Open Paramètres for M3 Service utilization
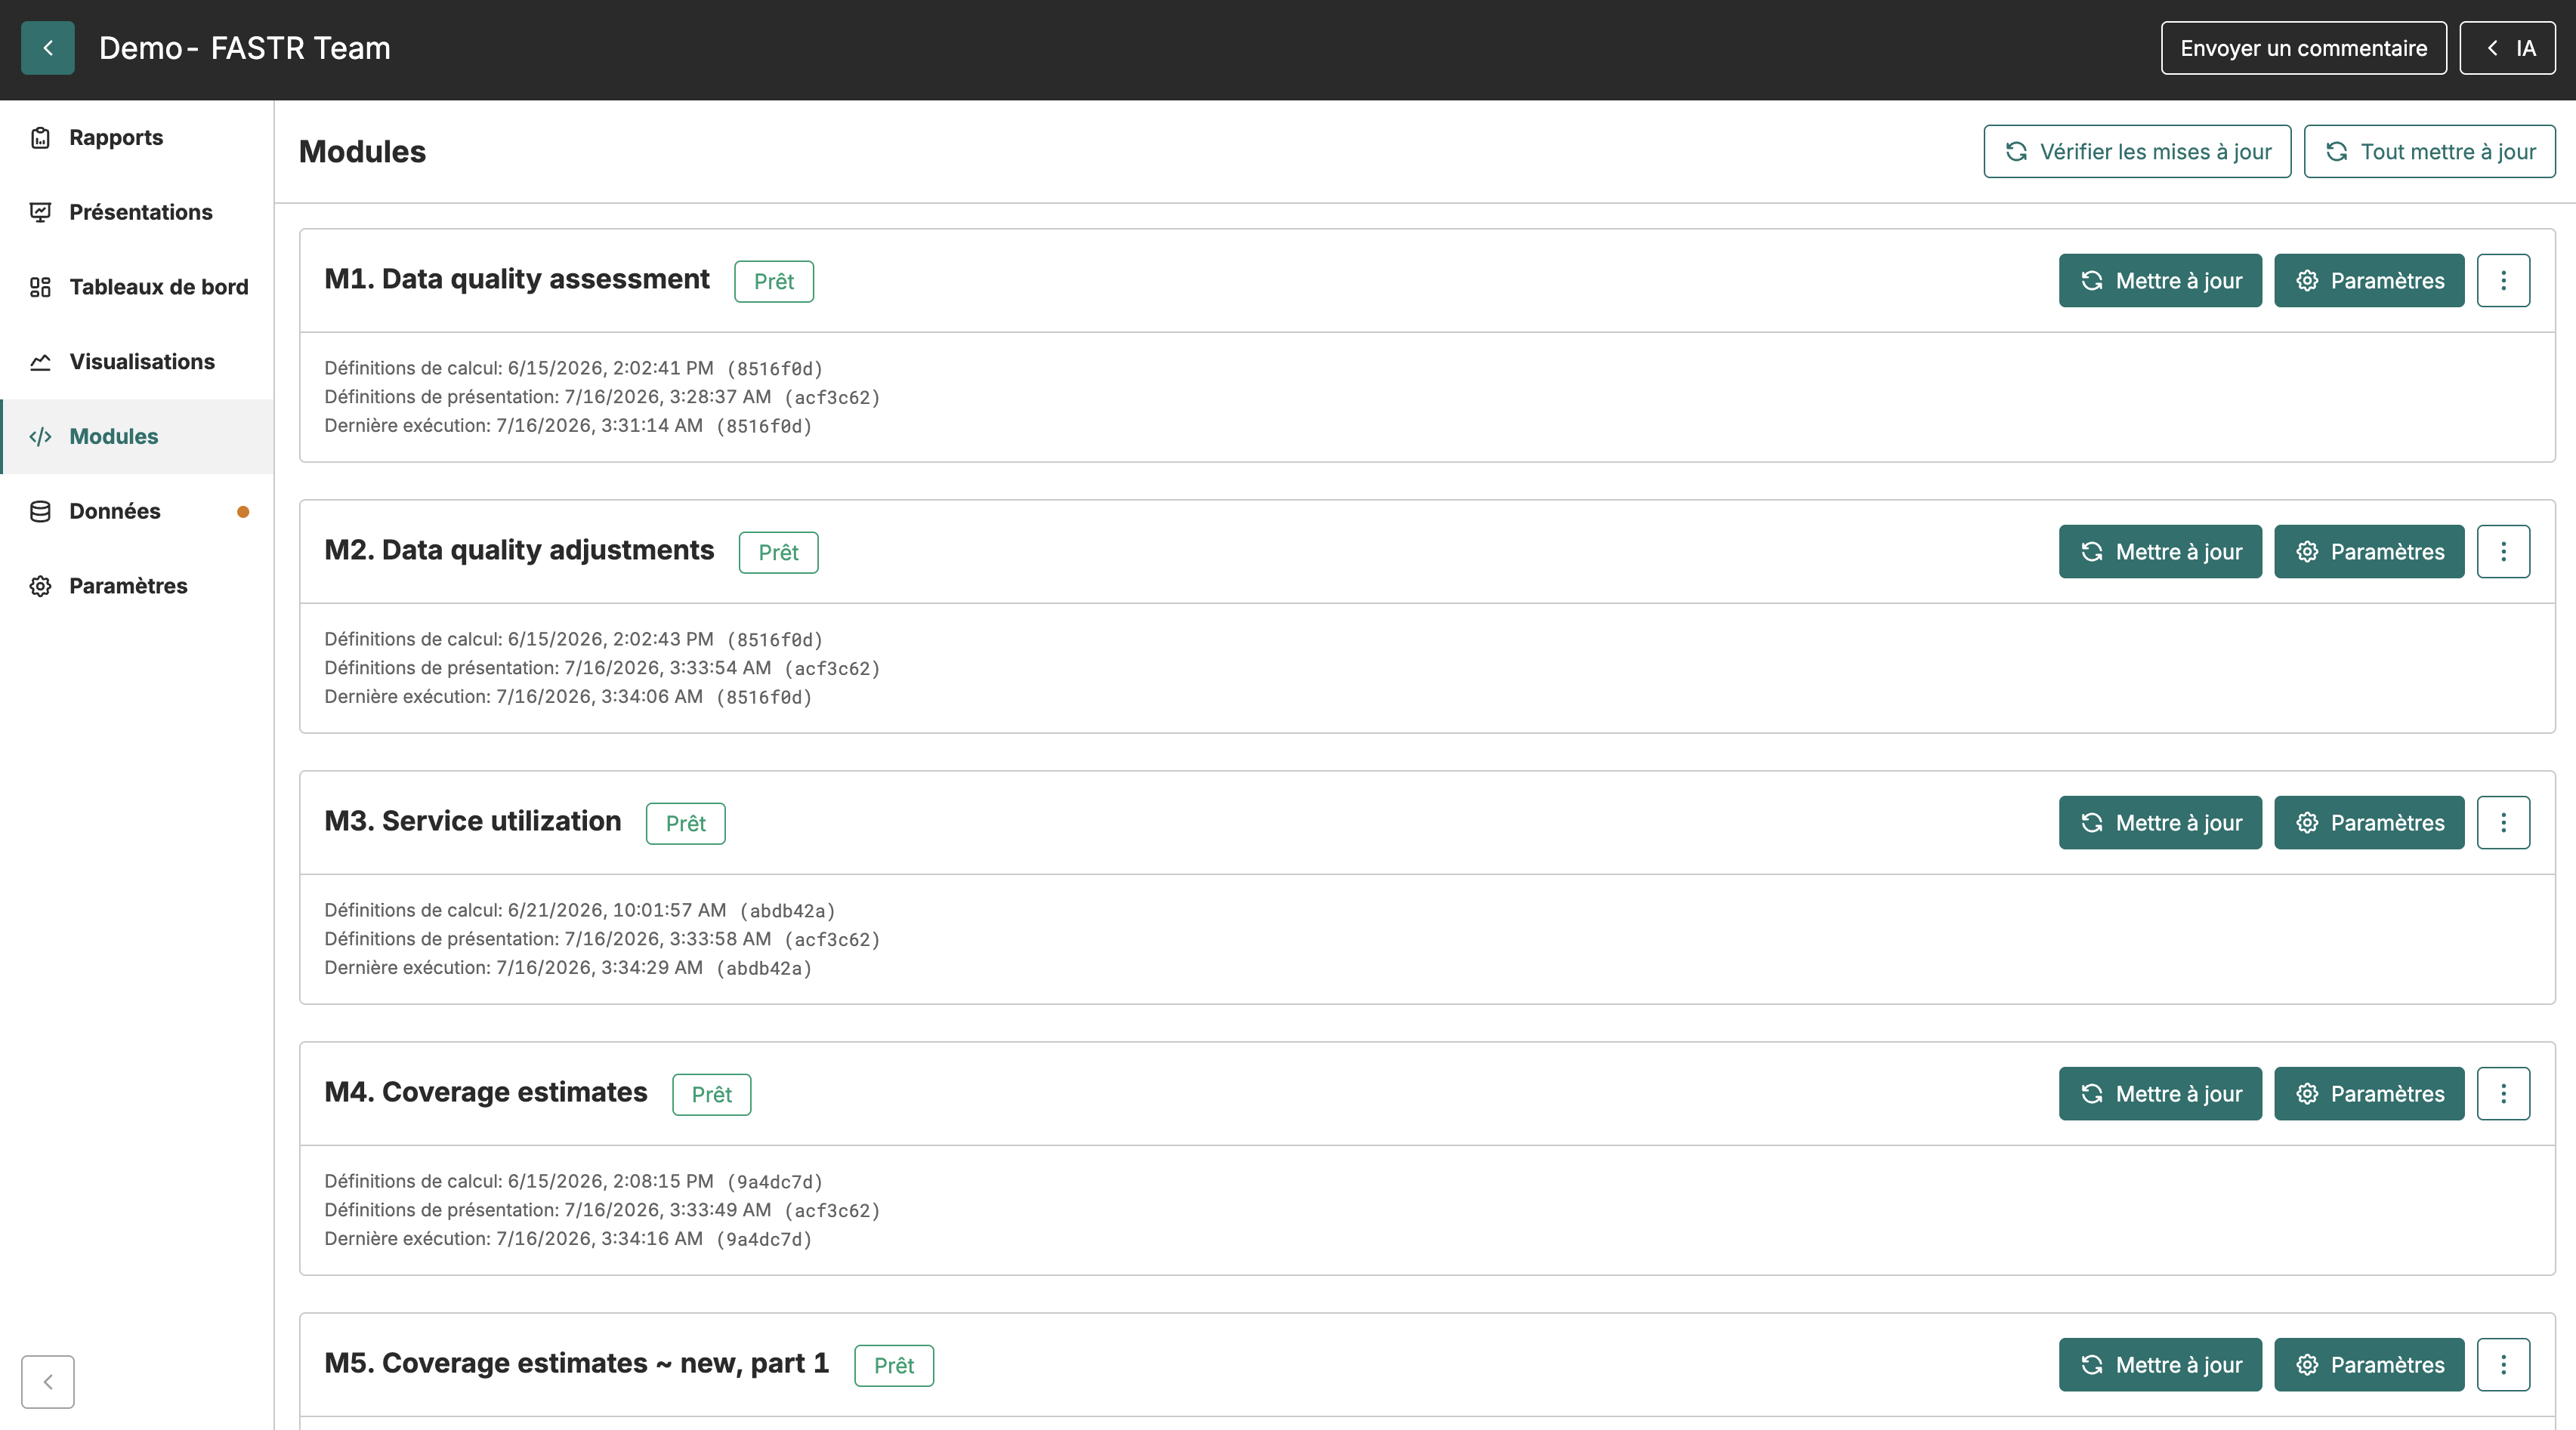The width and height of the screenshot is (2576, 1430). pyautogui.click(x=2369, y=822)
